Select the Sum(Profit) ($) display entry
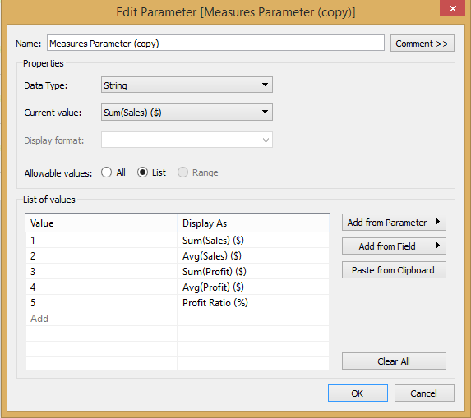This screenshot has height=418, width=471. pyautogui.click(x=215, y=272)
